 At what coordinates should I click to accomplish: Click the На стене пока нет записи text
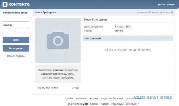(128, 50)
